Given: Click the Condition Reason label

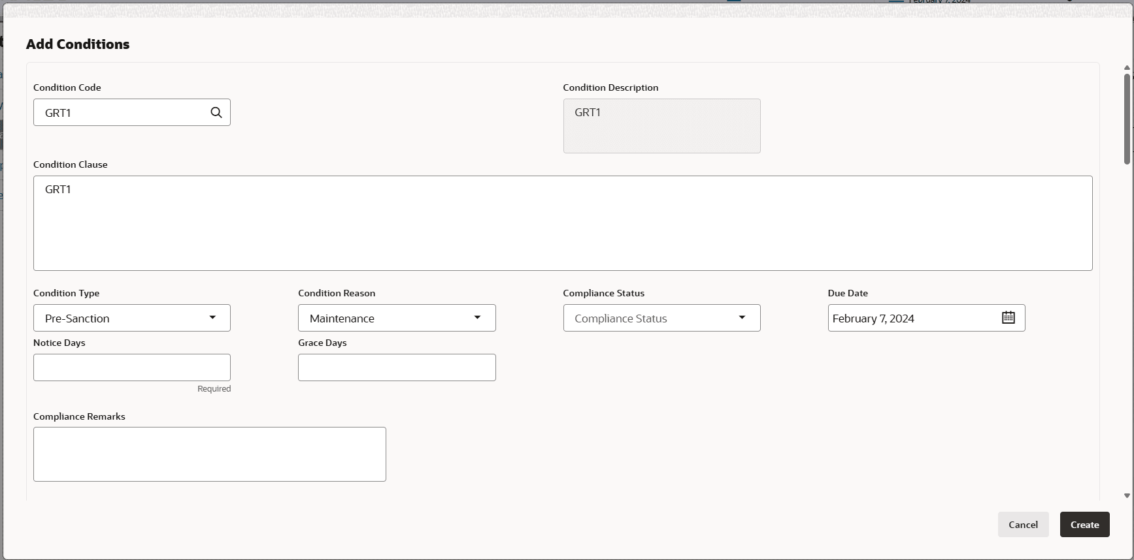Looking at the screenshot, I should coord(337,293).
